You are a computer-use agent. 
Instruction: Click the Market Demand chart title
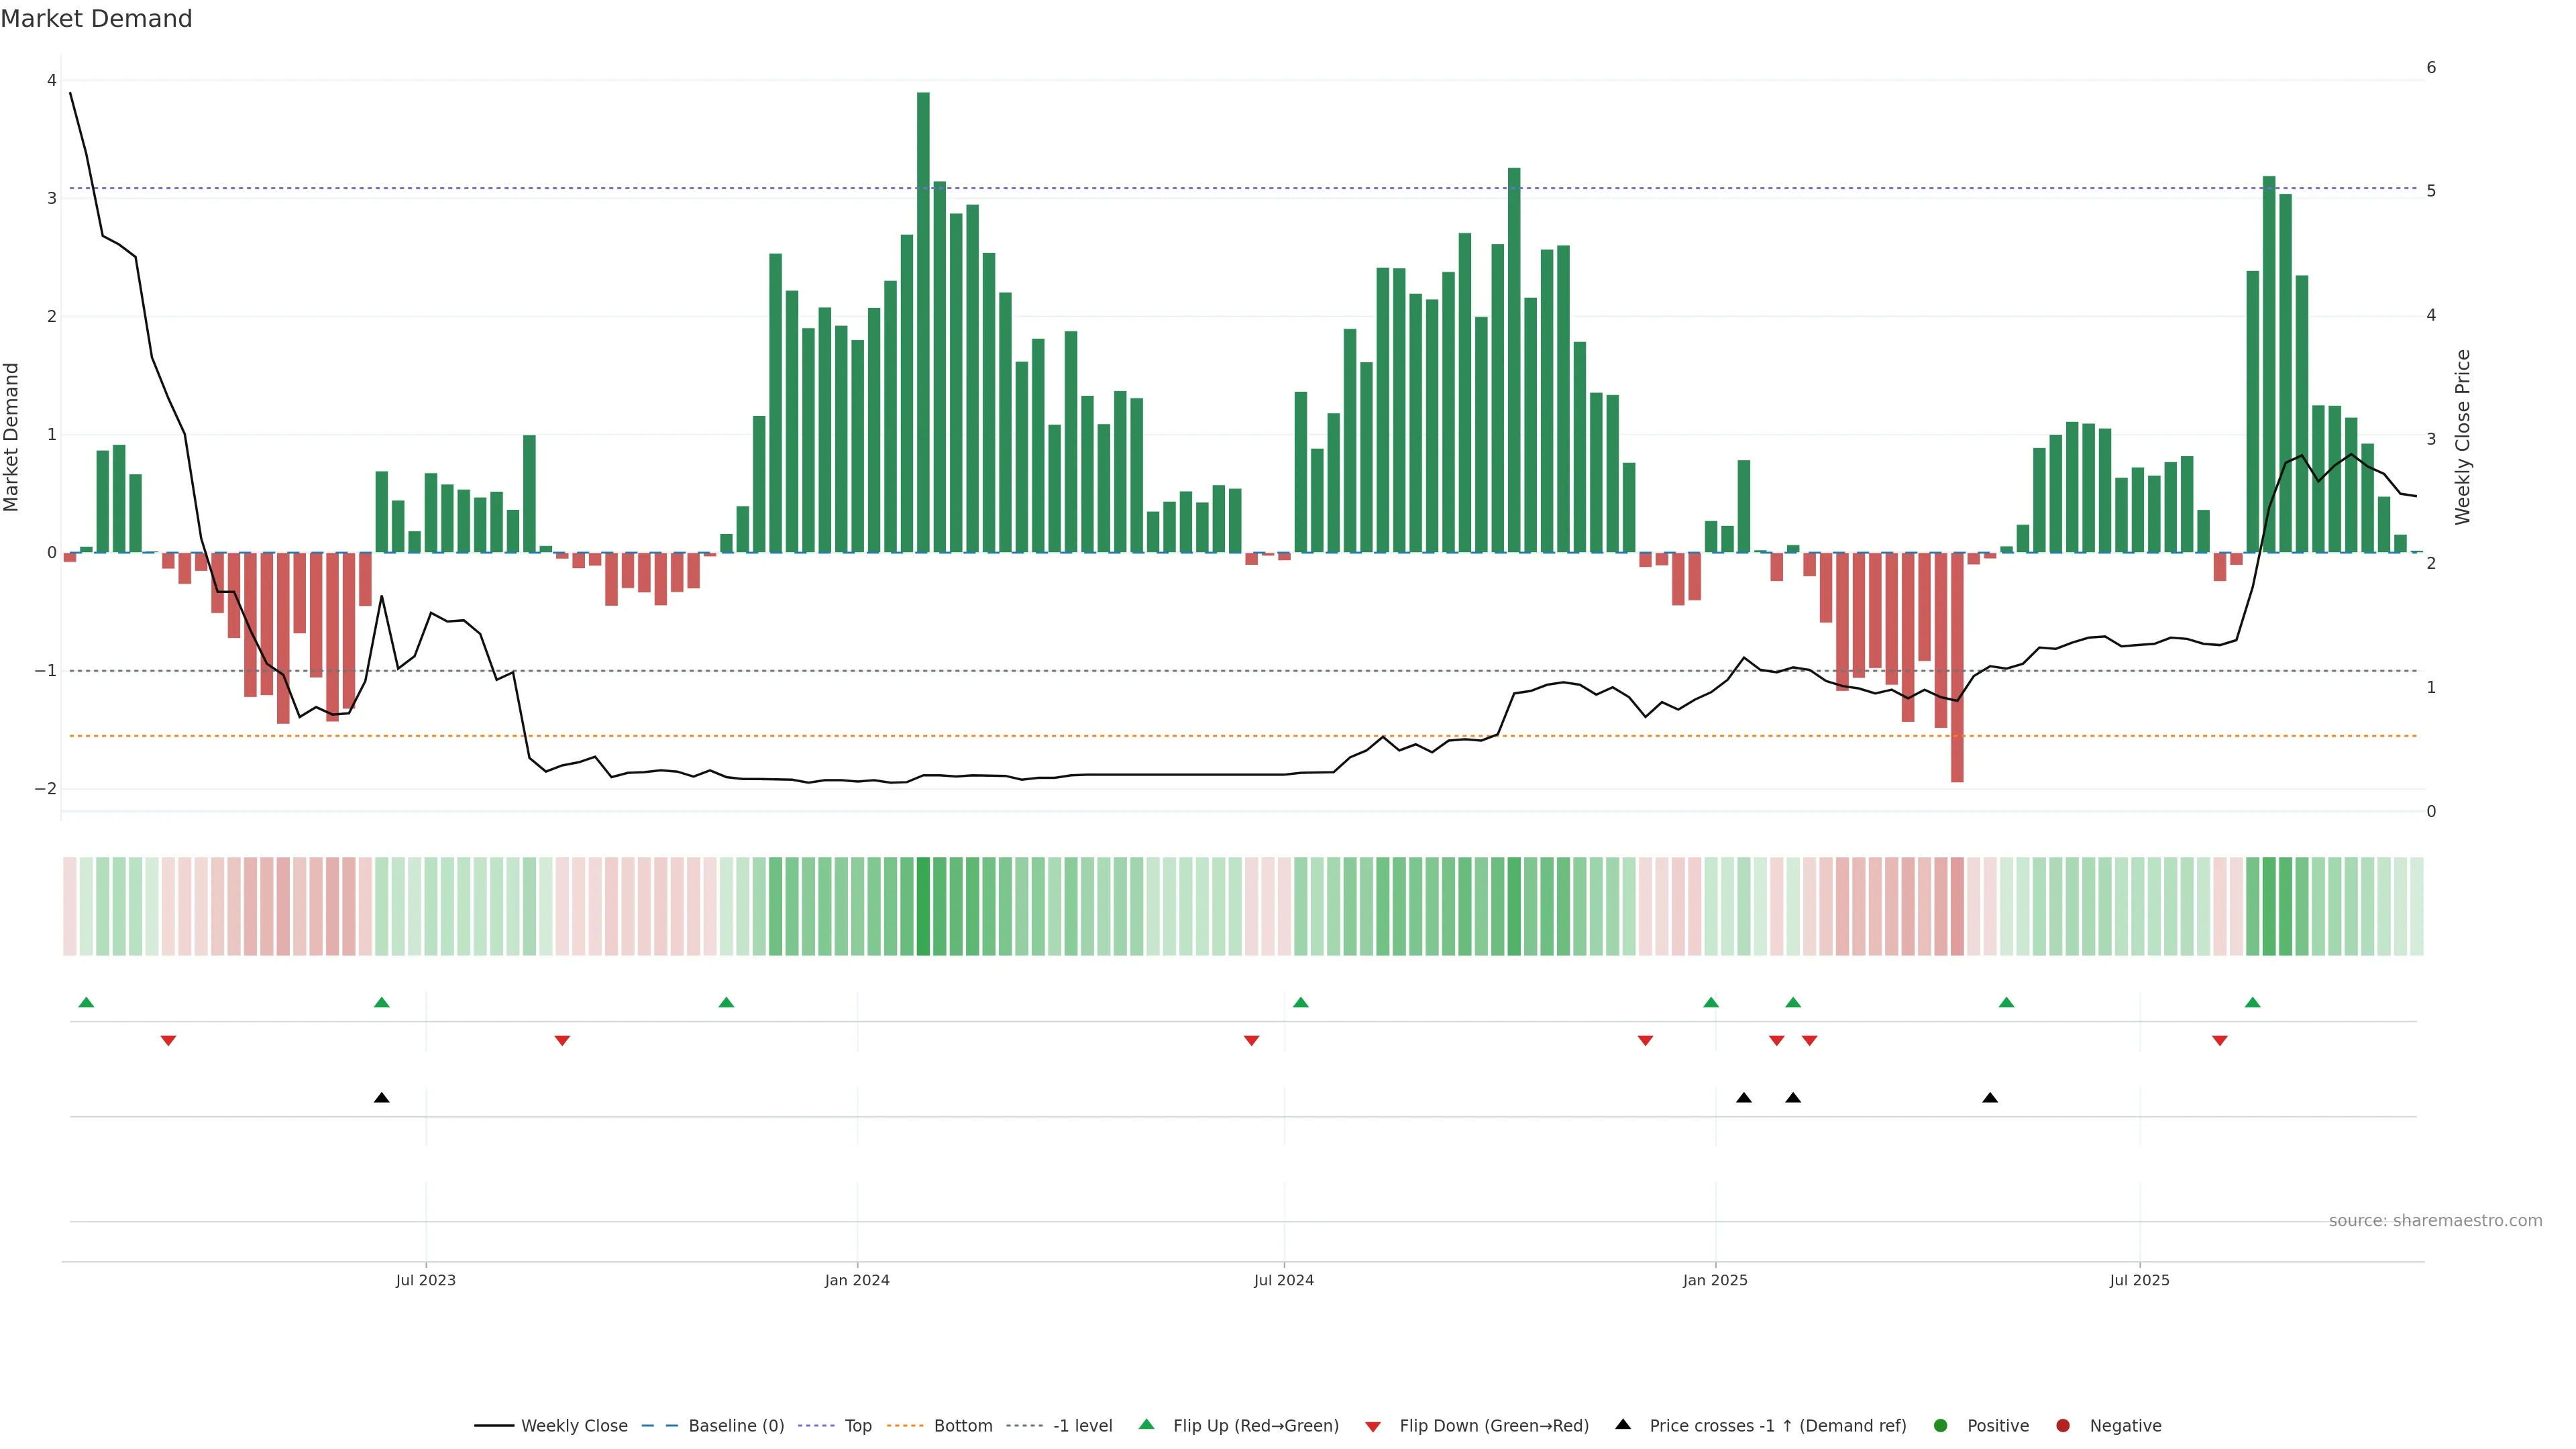coord(96,19)
